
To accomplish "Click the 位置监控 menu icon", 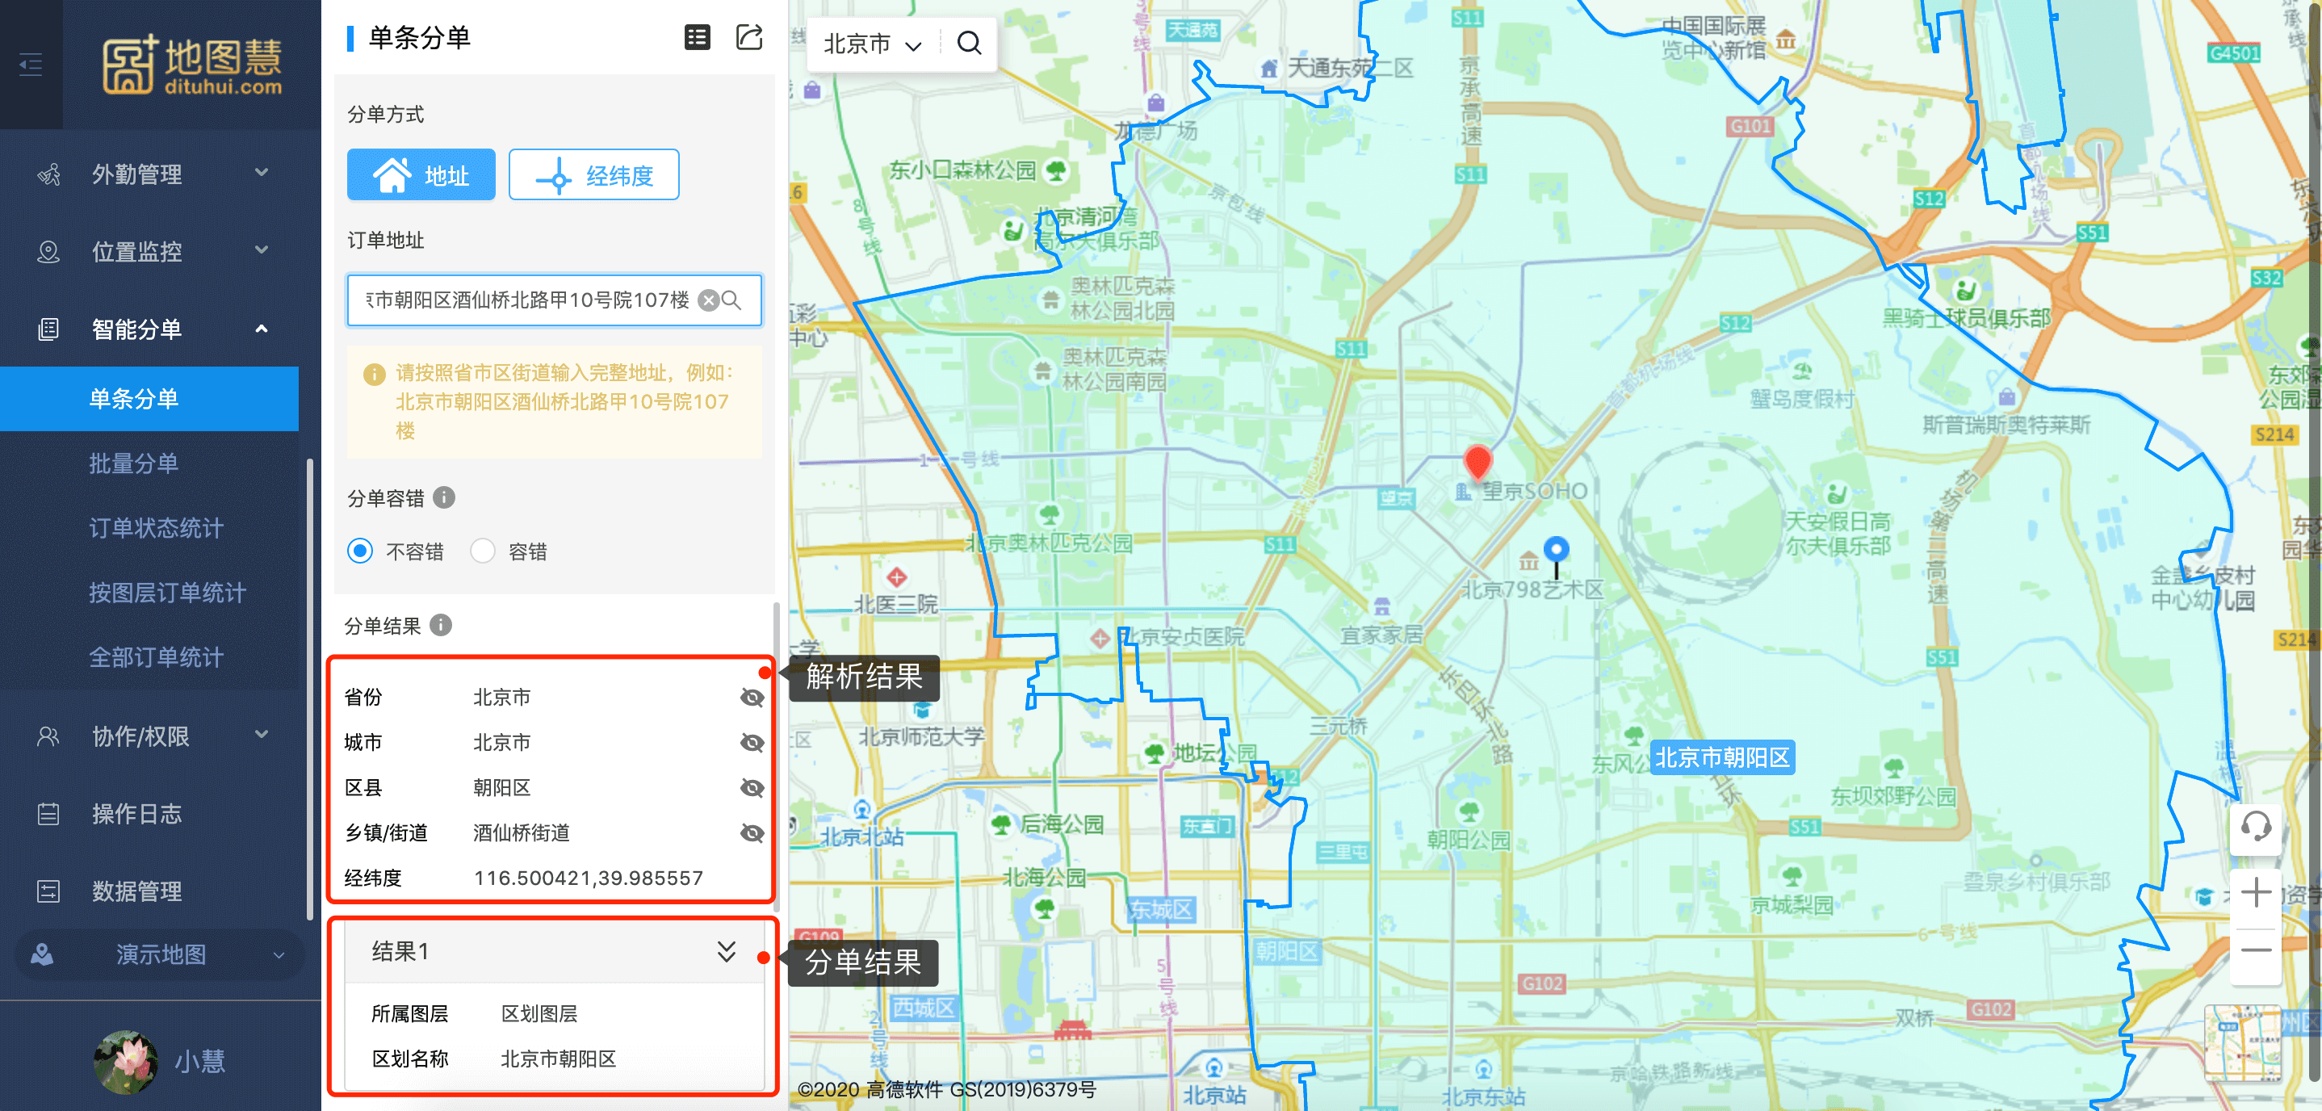I will 48,252.
